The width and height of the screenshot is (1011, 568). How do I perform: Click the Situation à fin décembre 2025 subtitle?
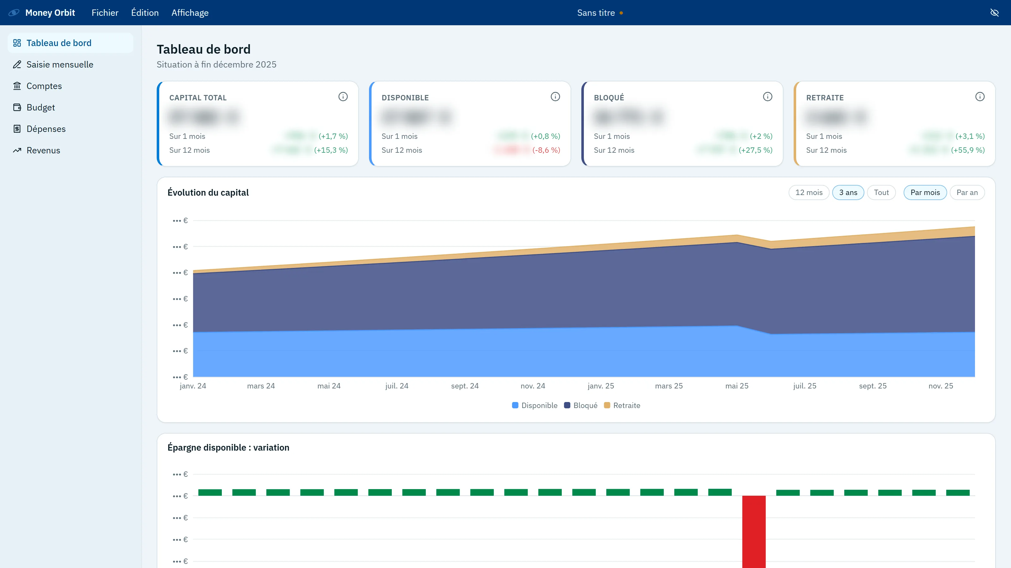point(217,64)
